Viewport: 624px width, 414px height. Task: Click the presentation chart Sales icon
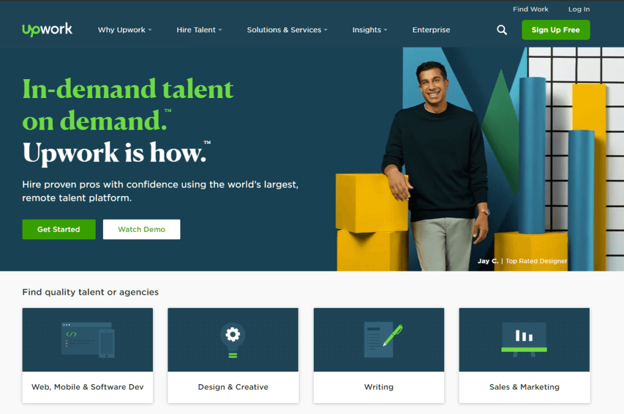524,339
